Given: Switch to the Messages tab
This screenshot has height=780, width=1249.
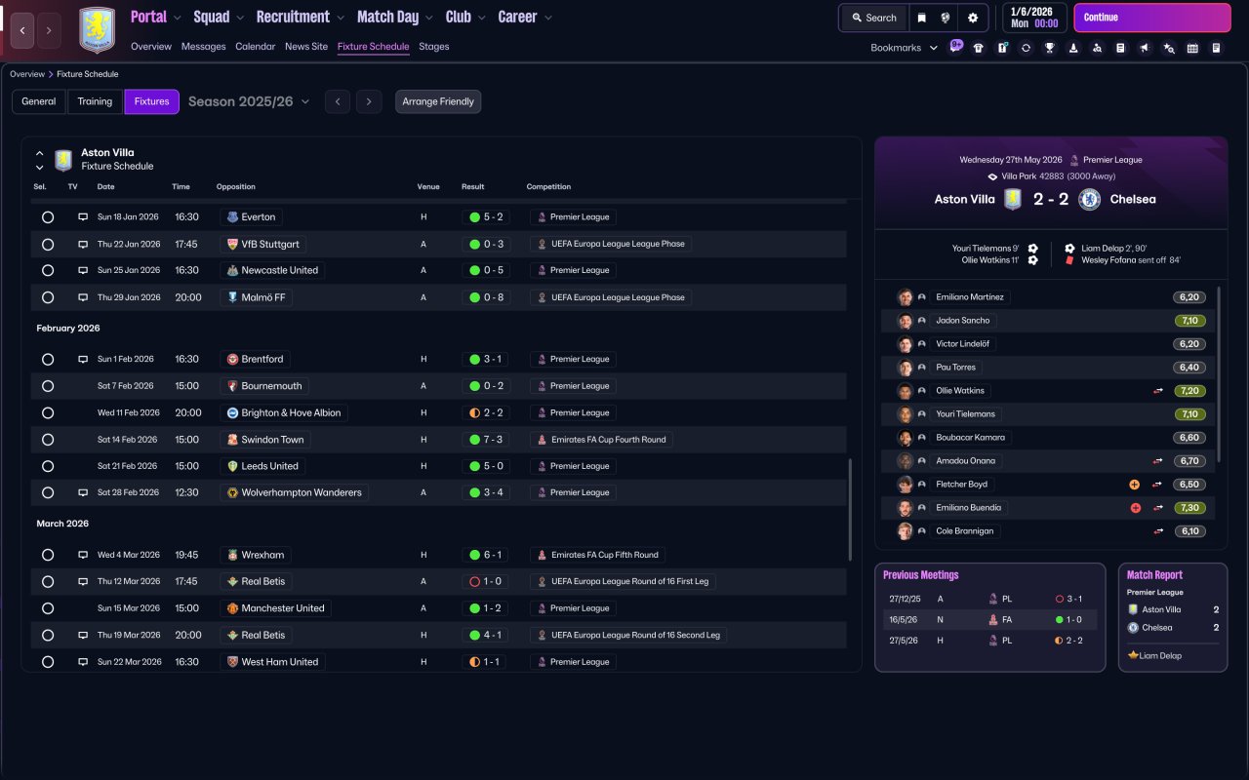Looking at the screenshot, I should [x=203, y=47].
